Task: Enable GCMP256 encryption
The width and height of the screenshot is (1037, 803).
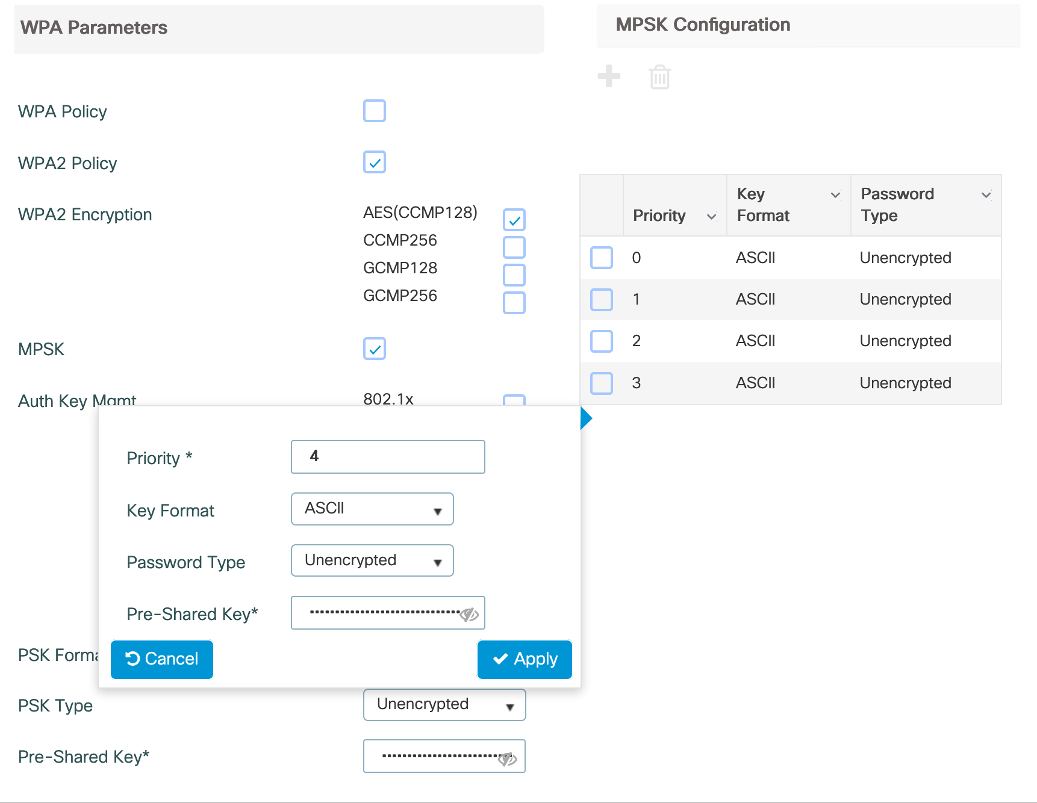Action: click(x=514, y=303)
